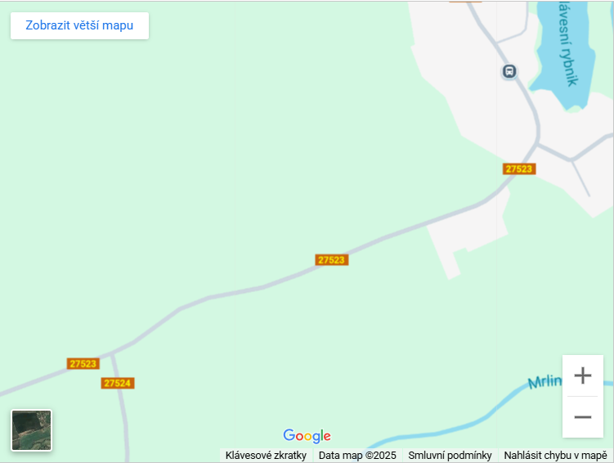Zoom in with the plus button
The width and height of the screenshot is (614, 463).
(x=583, y=375)
